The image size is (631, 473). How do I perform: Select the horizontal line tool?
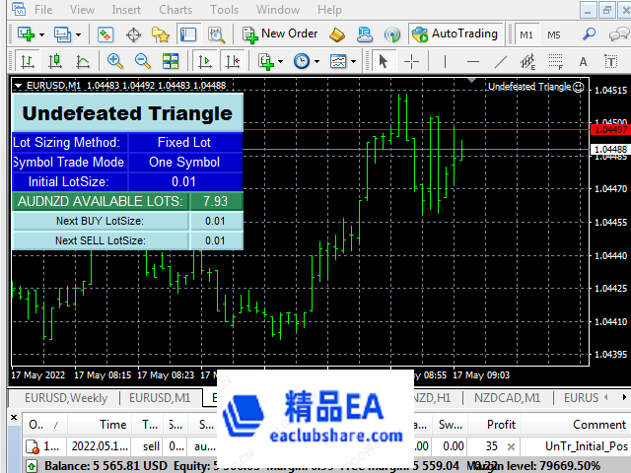(x=473, y=61)
